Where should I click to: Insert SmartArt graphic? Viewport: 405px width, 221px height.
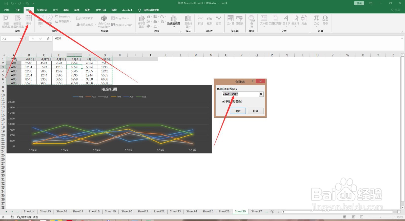tap(62, 16)
